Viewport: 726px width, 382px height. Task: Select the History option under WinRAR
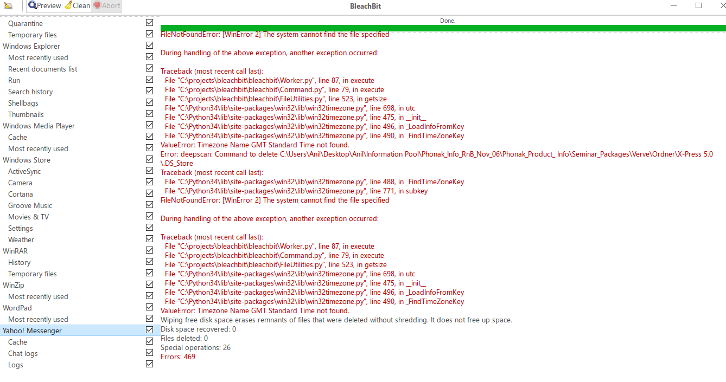20,262
